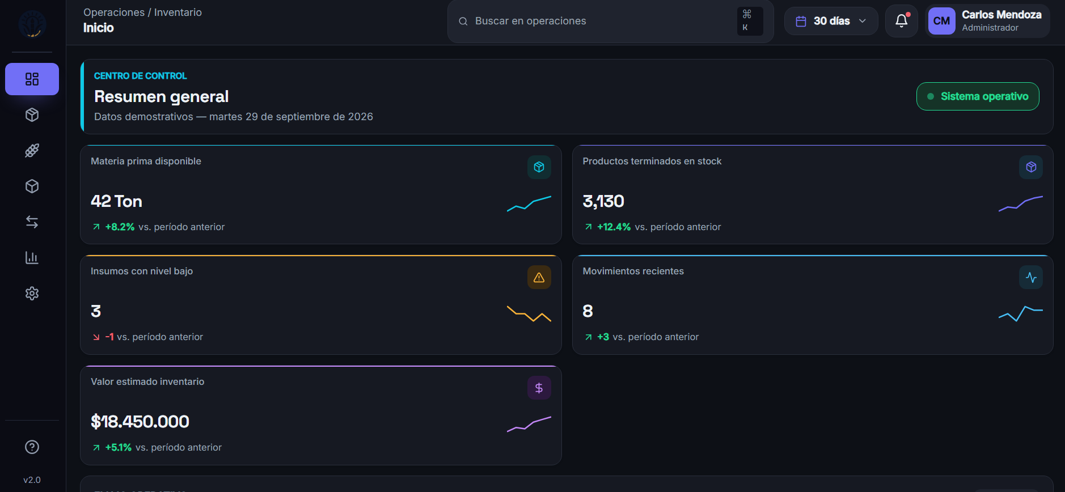Click the Sistema operativo status badge
Screen dimensions: 1065x492
[x=978, y=96]
